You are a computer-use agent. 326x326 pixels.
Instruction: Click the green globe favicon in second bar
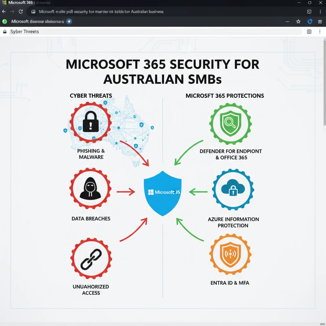[x=4, y=21]
